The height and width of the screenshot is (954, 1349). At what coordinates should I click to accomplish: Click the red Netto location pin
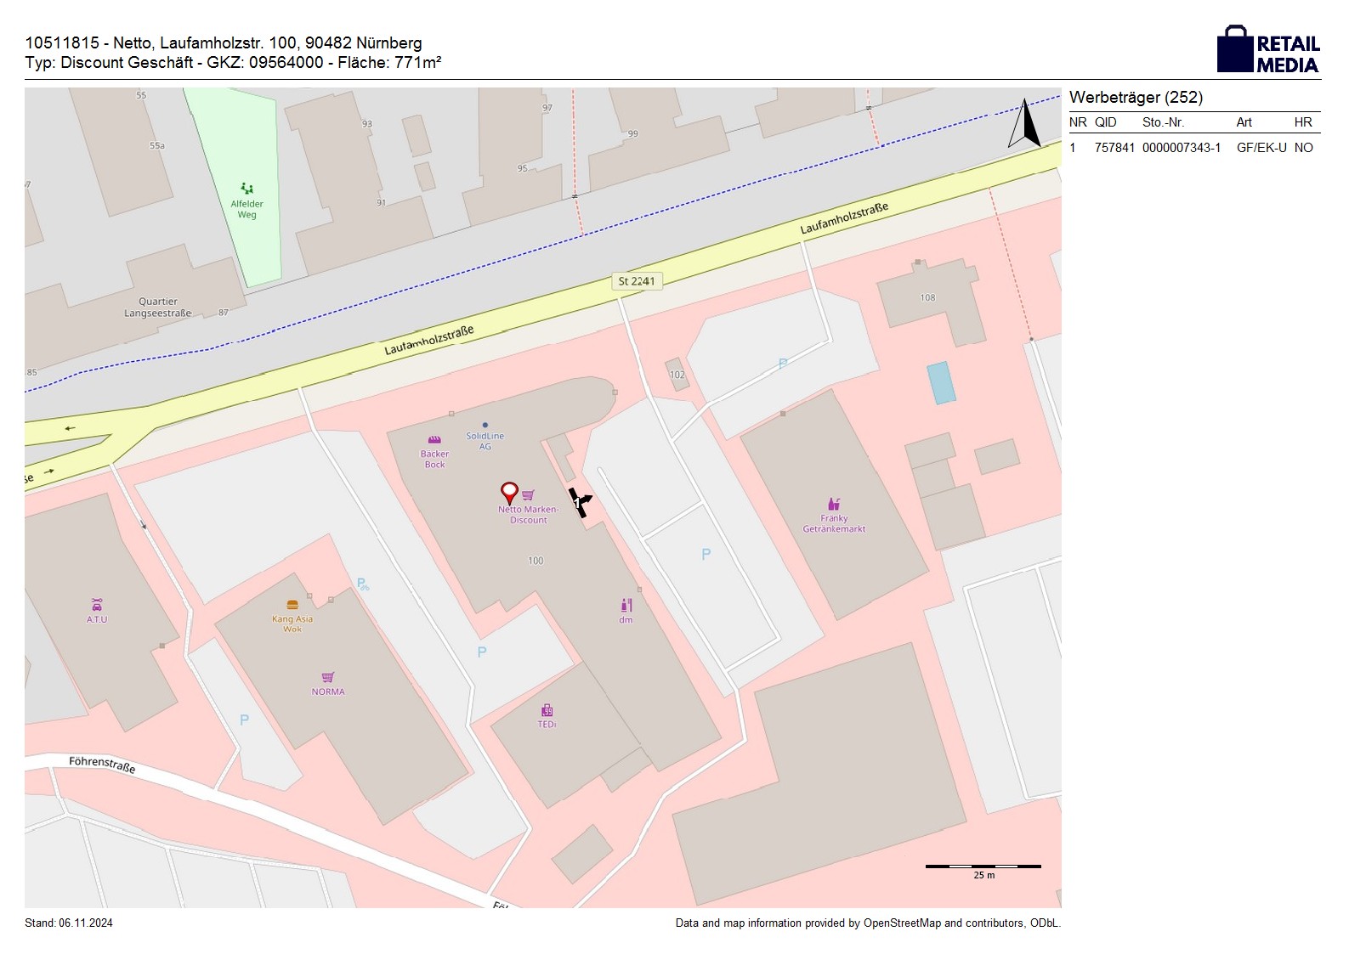509,492
